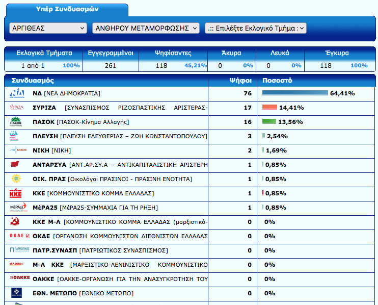
Task: Select the Υπέρ Συνδυασμών tab
Action: point(67,10)
